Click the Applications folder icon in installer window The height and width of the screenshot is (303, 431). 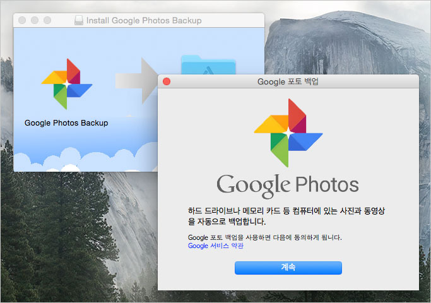[208, 65]
